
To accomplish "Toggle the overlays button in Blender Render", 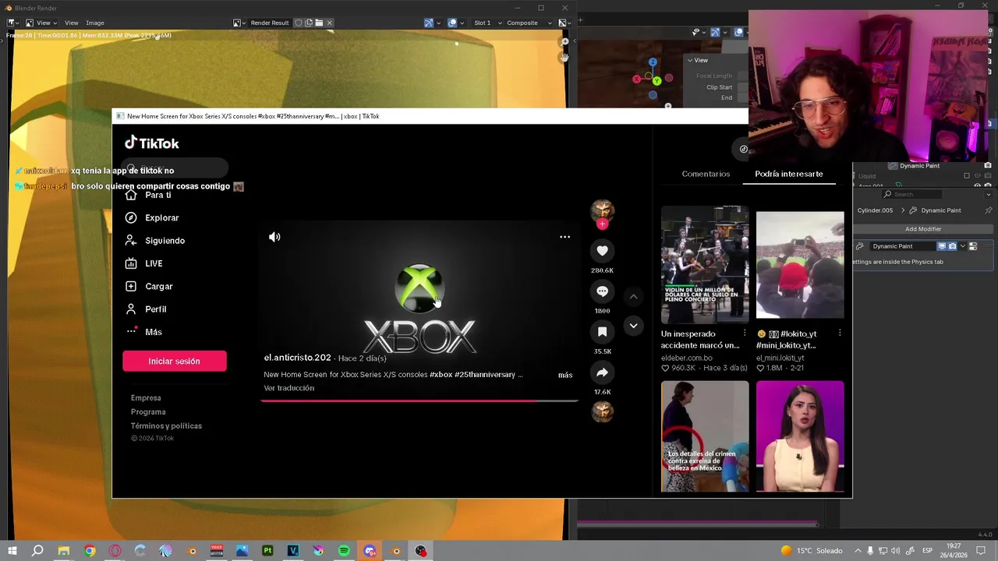I will (x=452, y=23).
